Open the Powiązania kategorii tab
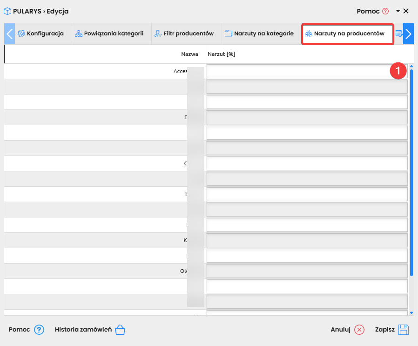Screen dimensions: 418x346 pos(109,34)
